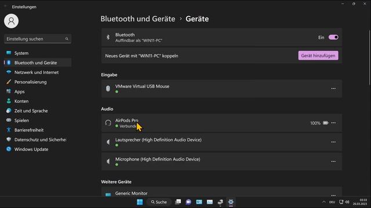Open more options for VMware Virtual USB Mouse
Image resolution: width=371 pixels, height=208 pixels.
333,88
